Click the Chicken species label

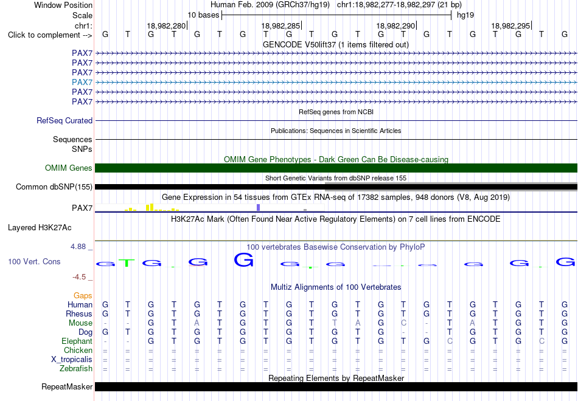[78, 350]
